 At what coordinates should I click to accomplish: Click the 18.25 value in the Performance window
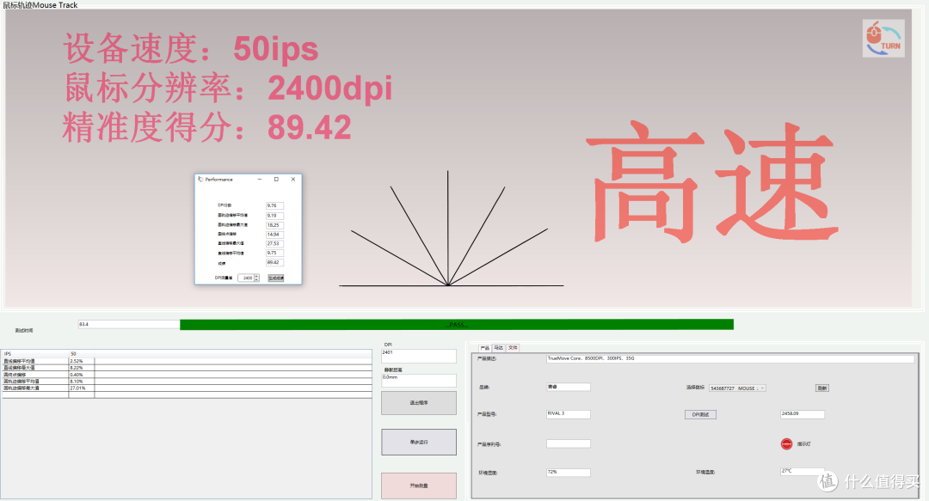click(275, 225)
